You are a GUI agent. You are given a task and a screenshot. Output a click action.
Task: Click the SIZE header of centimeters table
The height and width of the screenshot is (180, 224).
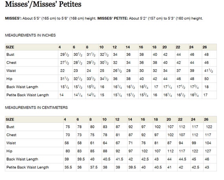click(10, 119)
